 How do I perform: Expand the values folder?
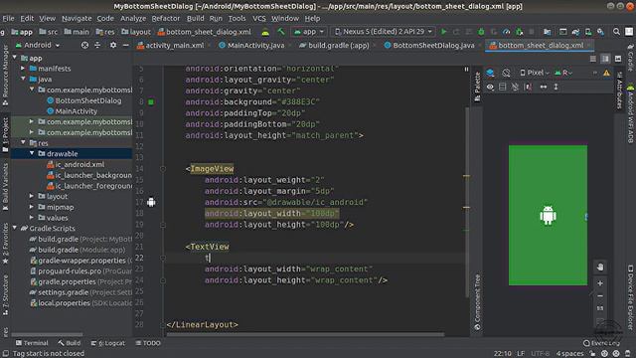tap(32, 218)
